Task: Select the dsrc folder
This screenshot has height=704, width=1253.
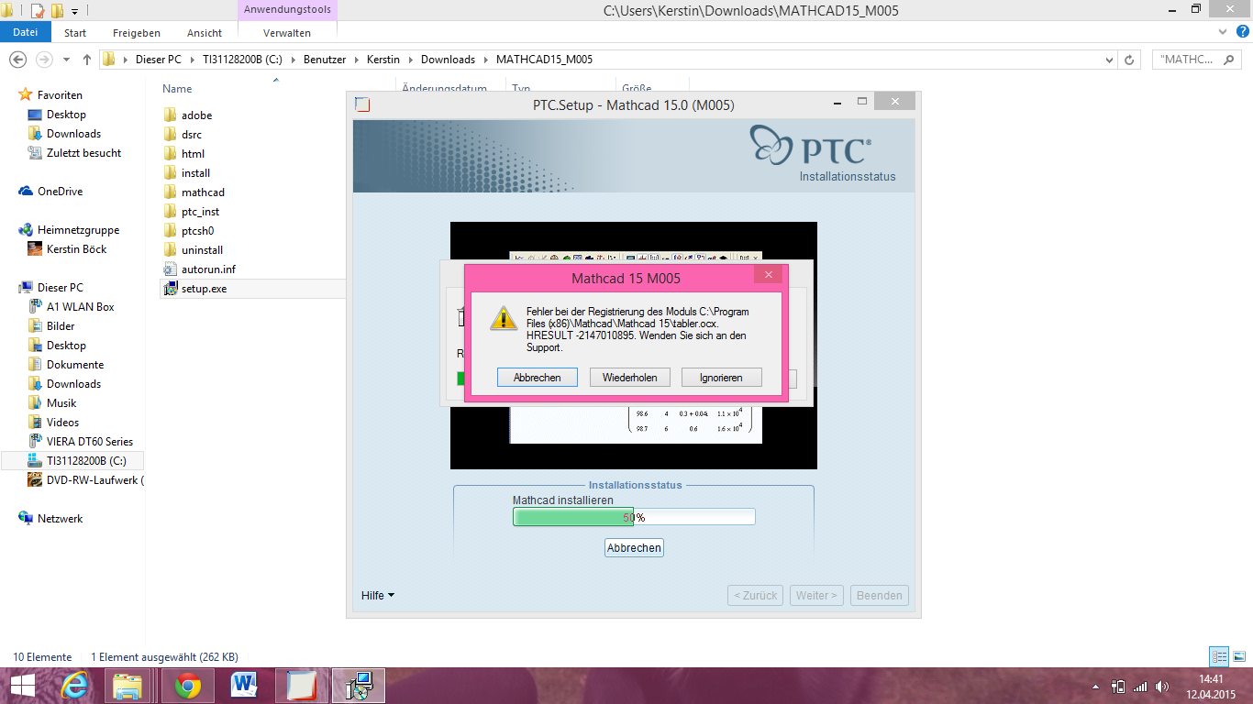Action: pyautogui.click(x=191, y=135)
